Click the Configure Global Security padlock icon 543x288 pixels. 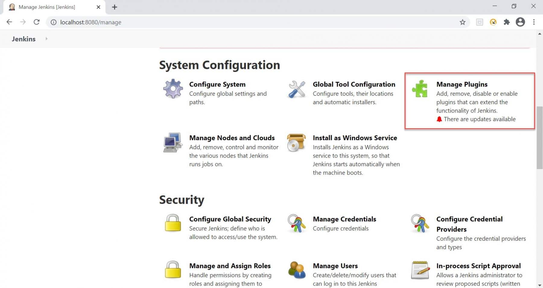tap(172, 223)
